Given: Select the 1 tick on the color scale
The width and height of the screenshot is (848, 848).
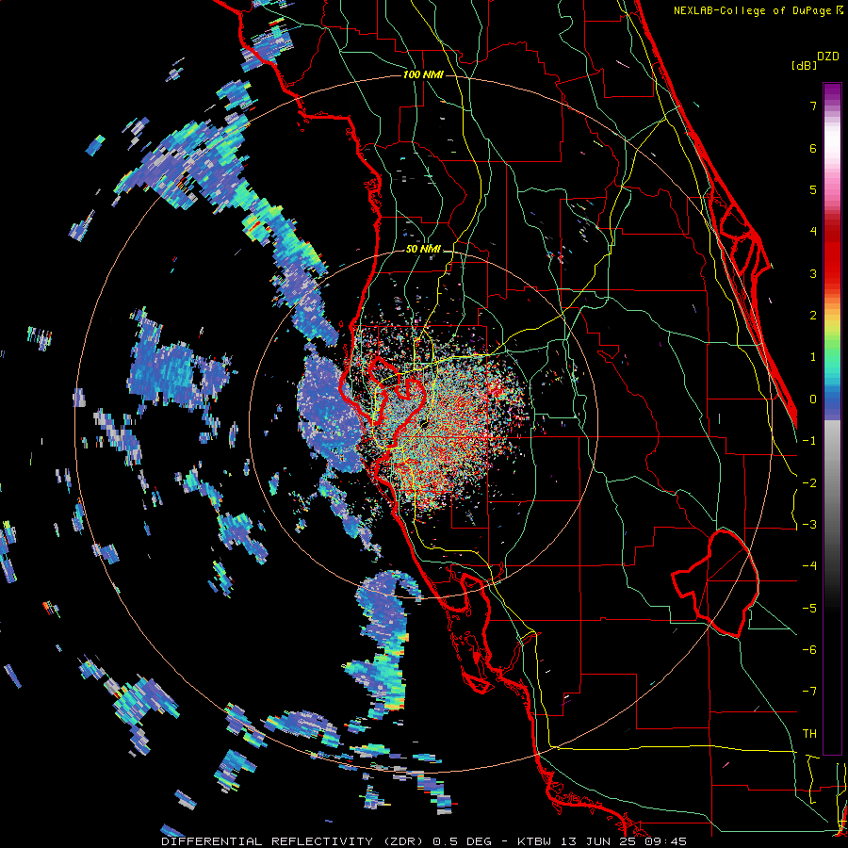Looking at the screenshot, I should tap(813, 357).
